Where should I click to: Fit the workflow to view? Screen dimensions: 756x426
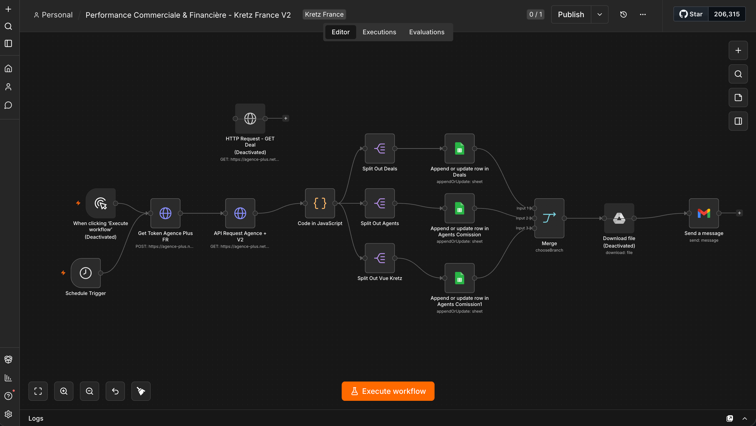pos(38,391)
